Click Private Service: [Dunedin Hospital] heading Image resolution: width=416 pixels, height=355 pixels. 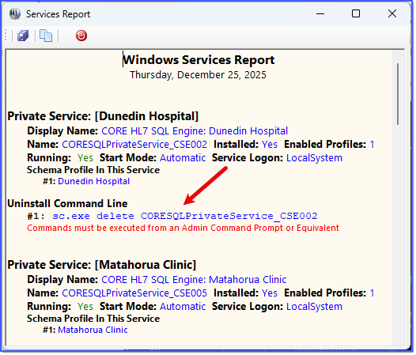click(x=103, y=116)
